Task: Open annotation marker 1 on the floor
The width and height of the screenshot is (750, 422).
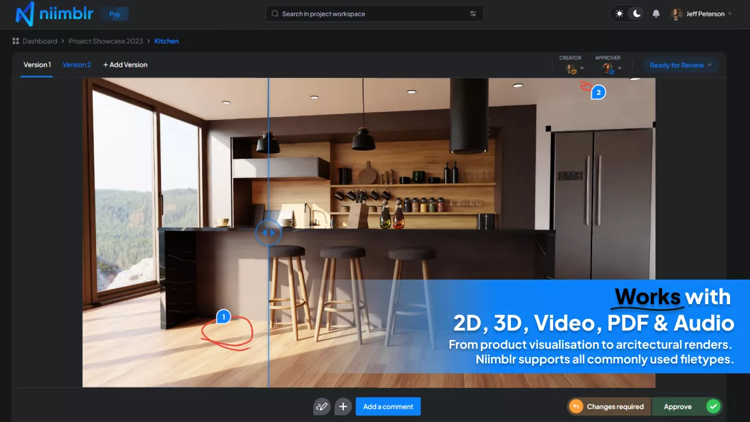Action: pos(223,317)
